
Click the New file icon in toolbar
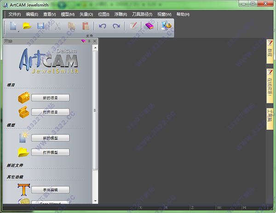click(13, 26)
